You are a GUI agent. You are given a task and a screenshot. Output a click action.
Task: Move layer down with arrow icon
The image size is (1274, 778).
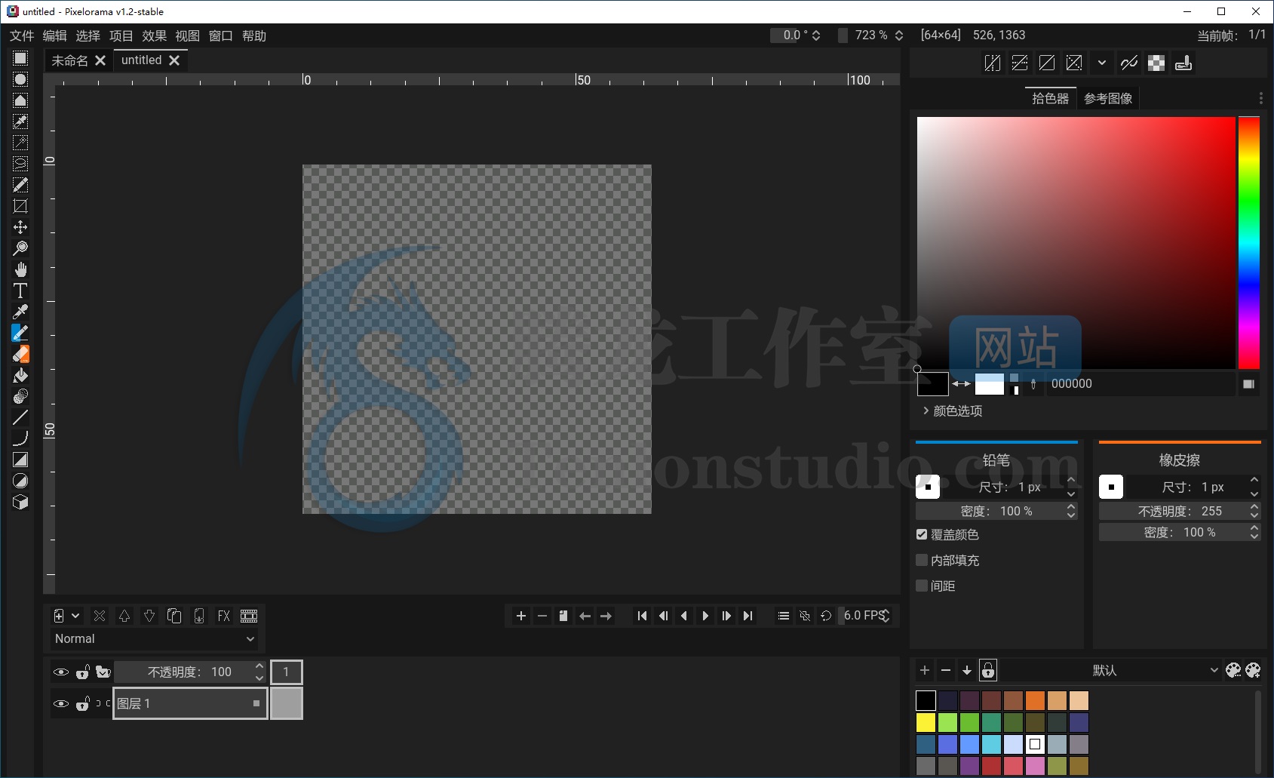pos(149,616)
